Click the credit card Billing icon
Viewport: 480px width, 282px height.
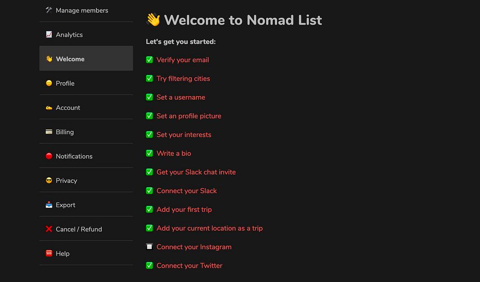(x=48, y=132)
